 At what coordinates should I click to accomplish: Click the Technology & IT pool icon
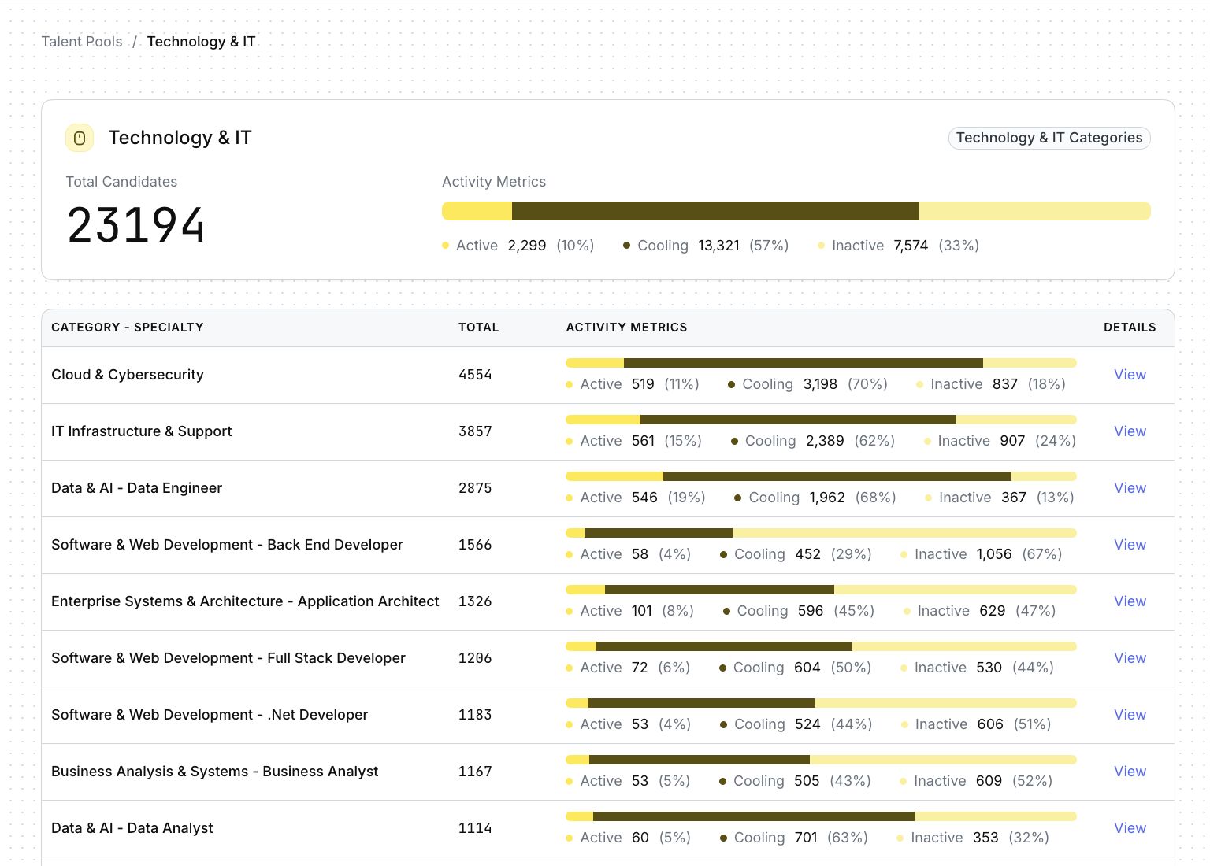pyautogui.click(x=80, y=139)
